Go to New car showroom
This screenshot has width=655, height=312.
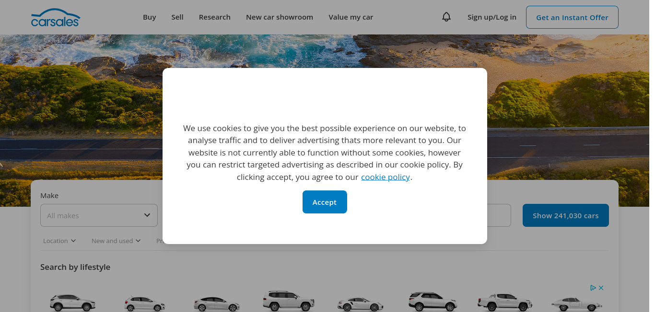click(x=280, y=17)
